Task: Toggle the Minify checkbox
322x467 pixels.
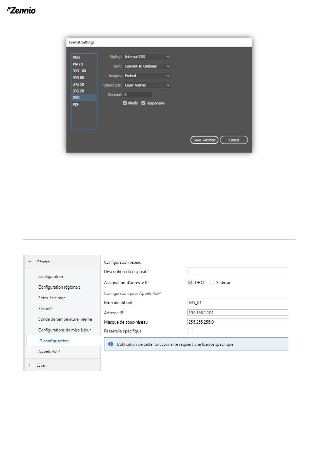Action: [125, 103]
